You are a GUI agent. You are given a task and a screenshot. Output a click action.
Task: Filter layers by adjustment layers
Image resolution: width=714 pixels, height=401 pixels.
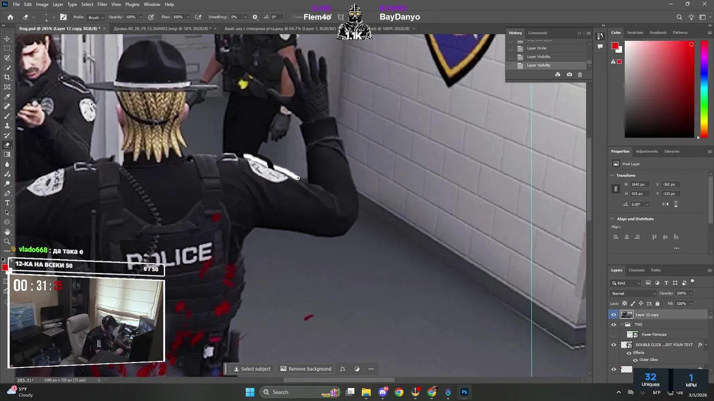tap(657, 283)
